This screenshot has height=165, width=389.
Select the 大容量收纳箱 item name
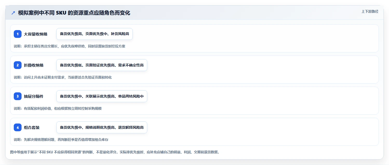point(36,34)
